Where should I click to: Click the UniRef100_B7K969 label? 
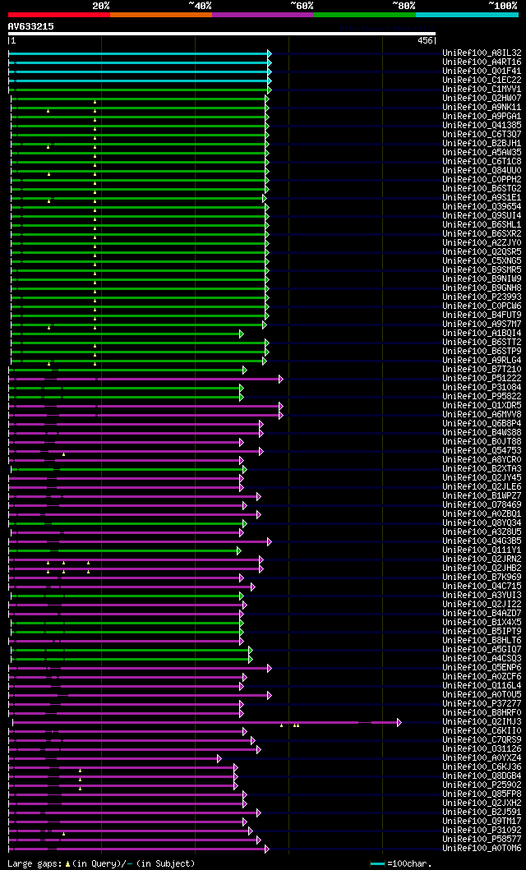click(482, 578)
